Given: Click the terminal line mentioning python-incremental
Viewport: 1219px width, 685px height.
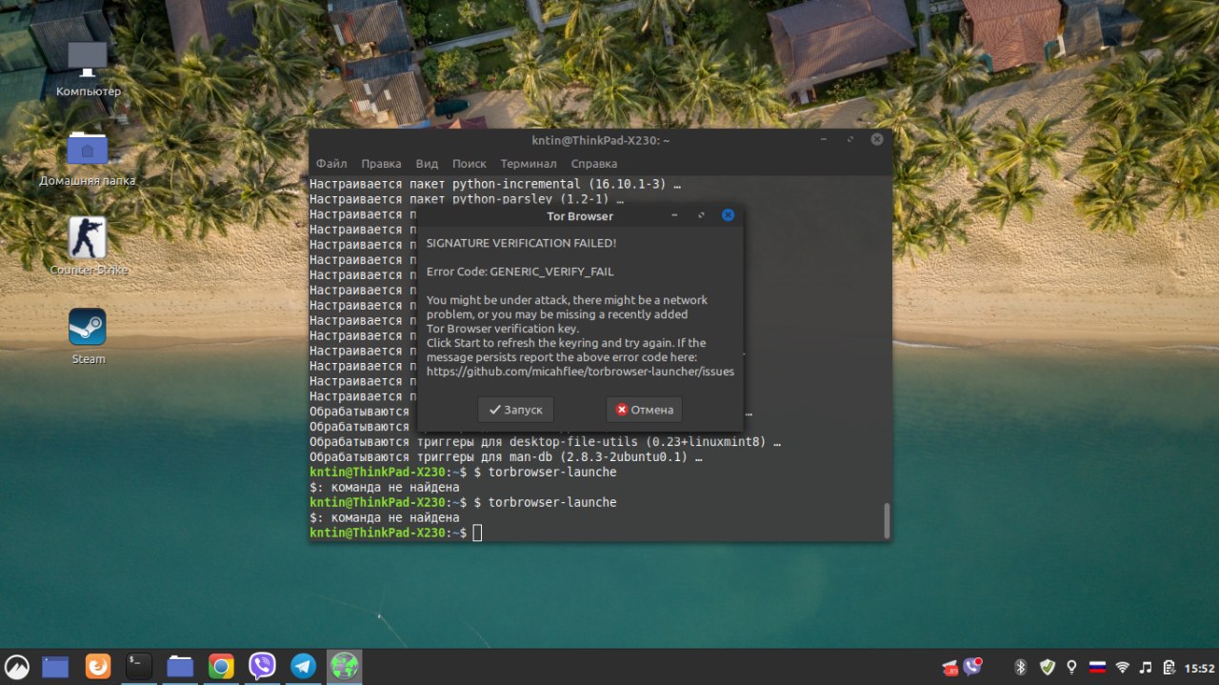Looking at the screenshot, I should [x=495, y=184].
